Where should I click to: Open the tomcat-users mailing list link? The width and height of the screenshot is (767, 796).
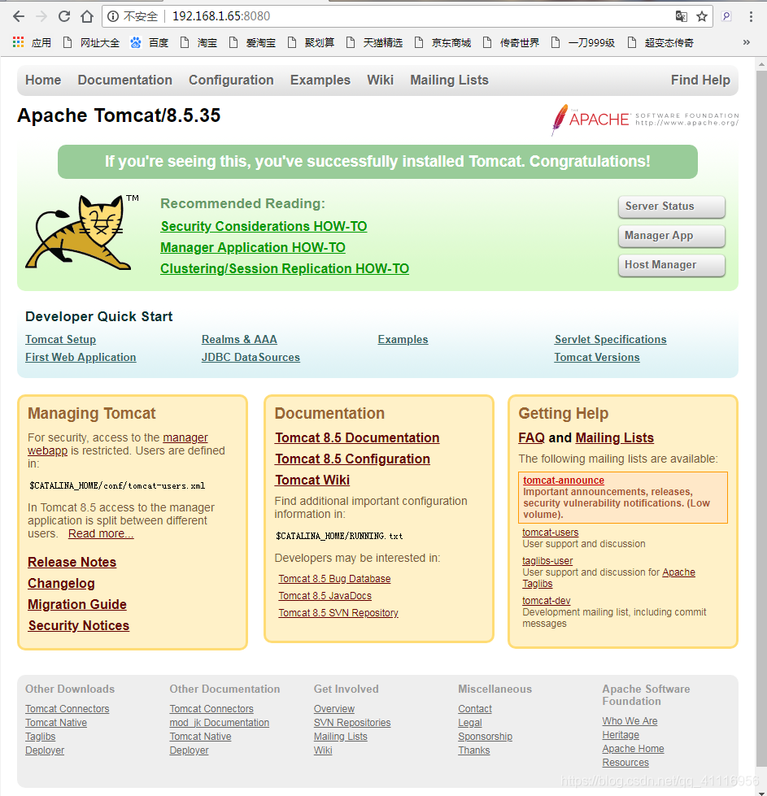(551, 533)
